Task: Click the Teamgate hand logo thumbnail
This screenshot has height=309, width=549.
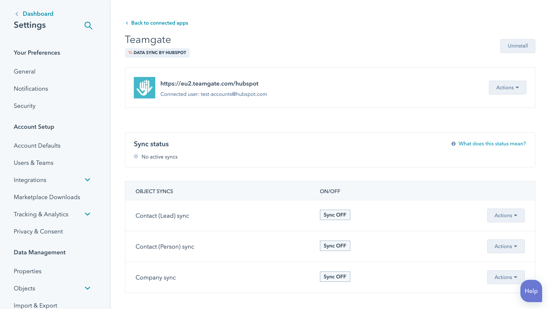Action: click(x=144, y=88)
